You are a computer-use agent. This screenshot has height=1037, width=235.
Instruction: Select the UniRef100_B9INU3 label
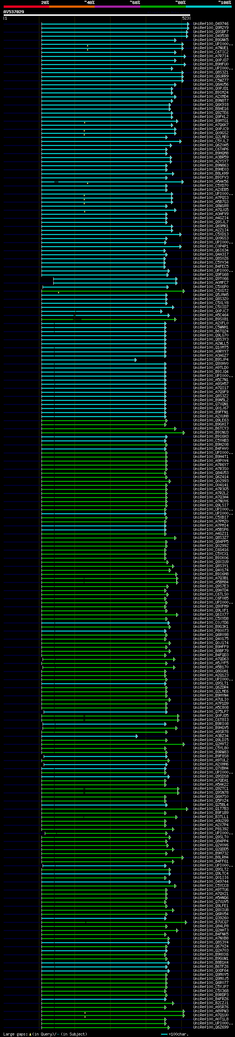pyautogui.click(x=211, y=432)
